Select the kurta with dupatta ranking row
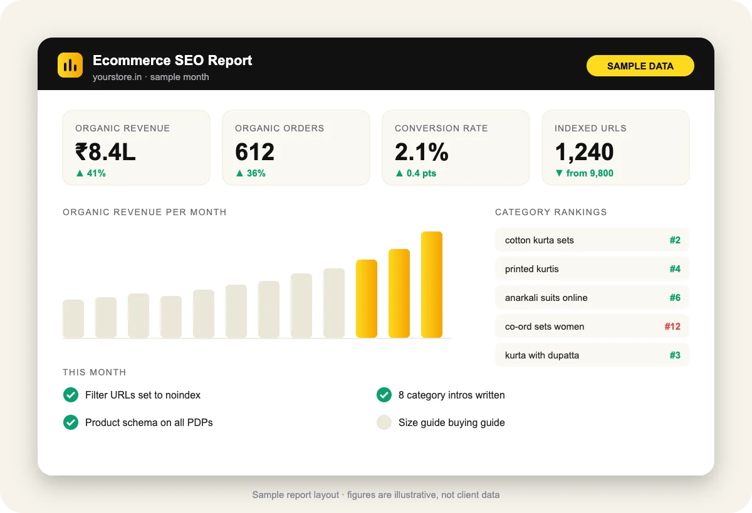Image resolution: width=752 pixels, height=513 pixels. coord(592,355)
